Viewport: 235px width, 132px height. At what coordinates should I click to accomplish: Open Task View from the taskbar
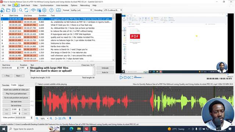click(64, 129)
